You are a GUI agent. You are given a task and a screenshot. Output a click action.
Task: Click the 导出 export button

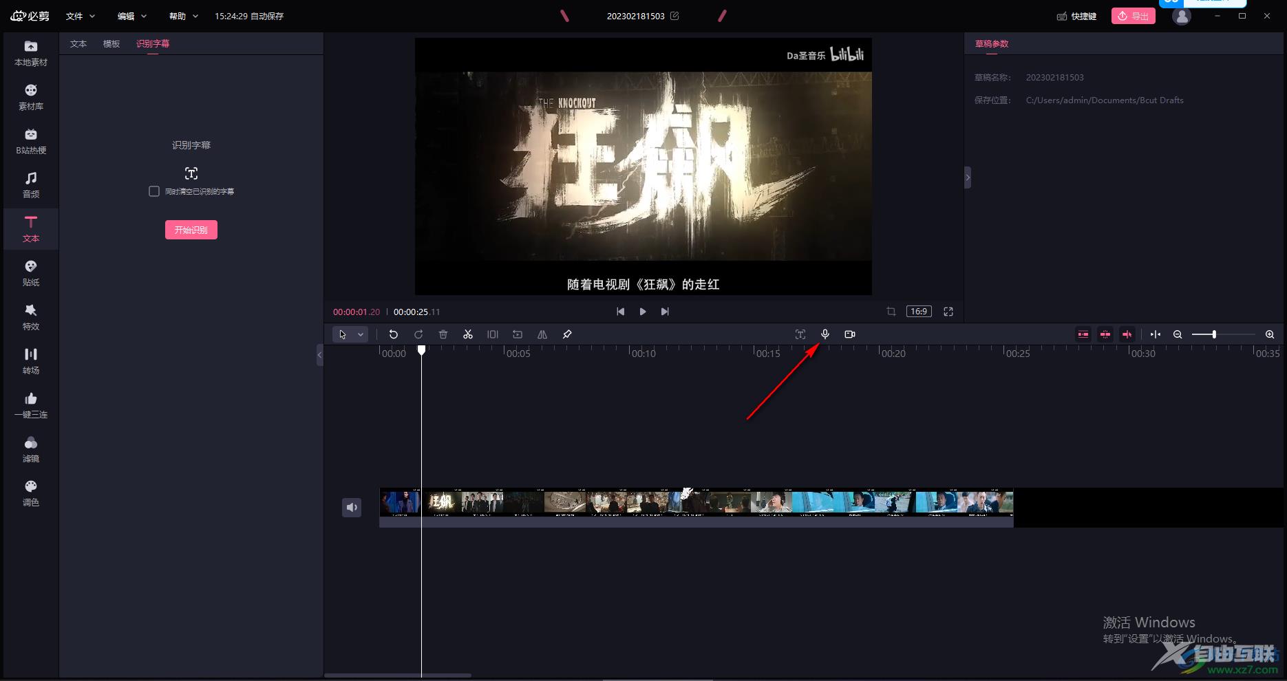pos(1134,16)
